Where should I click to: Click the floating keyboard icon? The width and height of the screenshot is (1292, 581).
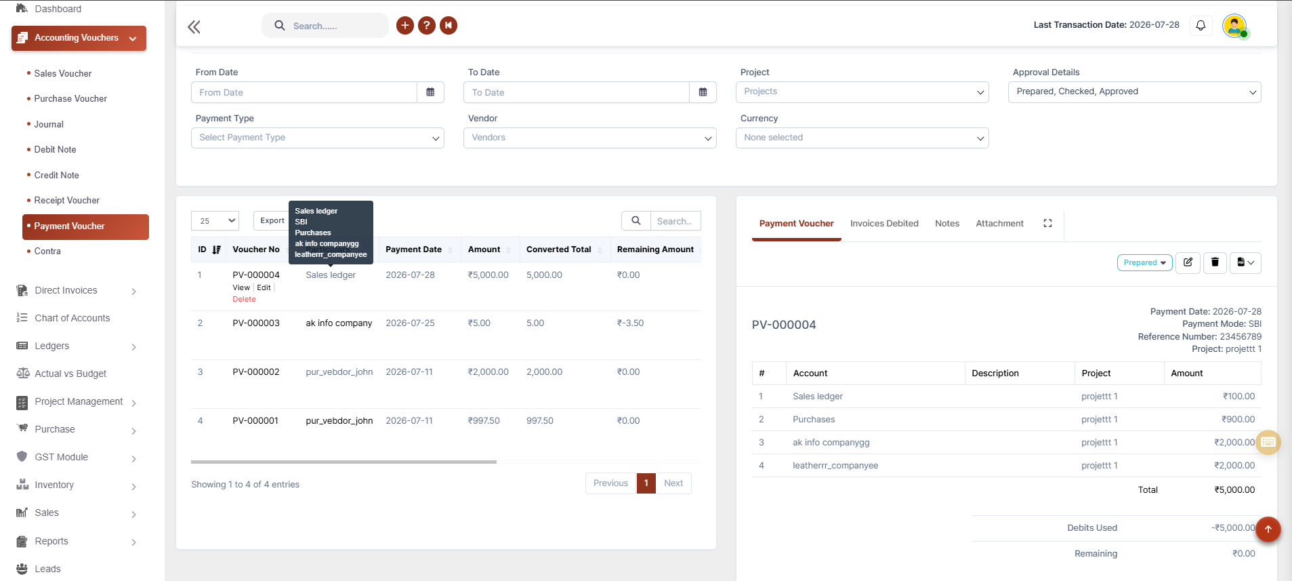pos(1268,442)
